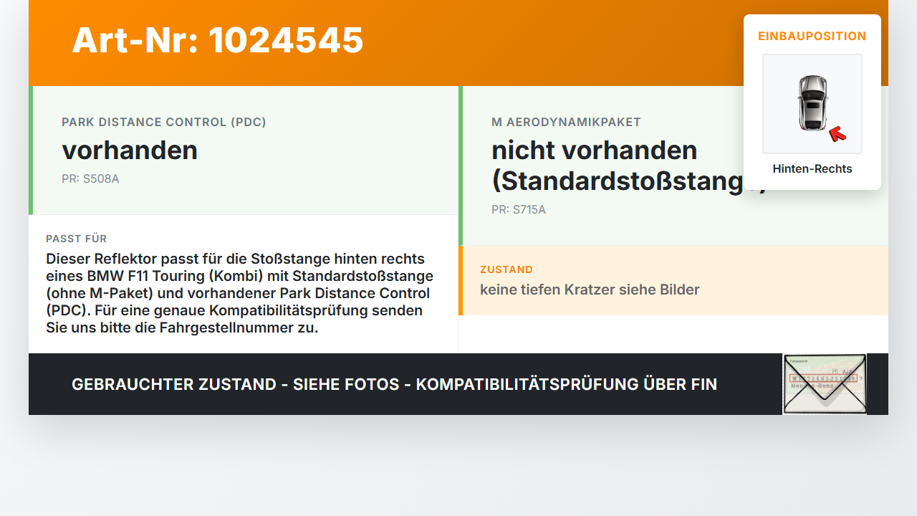Click the 'Hinten-Rechts' position label
The width and height of the screenshot is (917, 516).
(x=812, y=168)
